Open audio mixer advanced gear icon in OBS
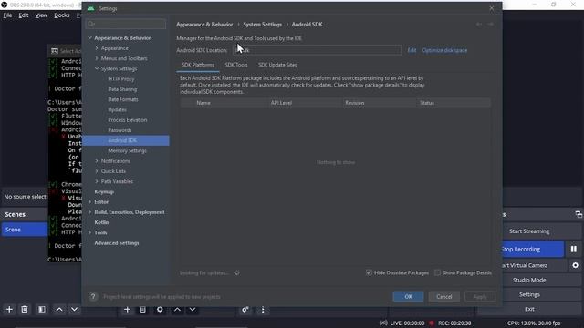The image size is (584, 328). tap(245, 310)
